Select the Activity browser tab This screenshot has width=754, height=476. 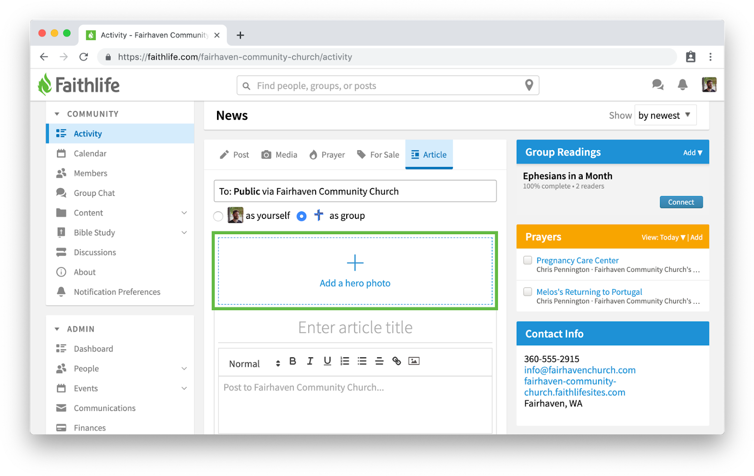(x=153, y=35)
